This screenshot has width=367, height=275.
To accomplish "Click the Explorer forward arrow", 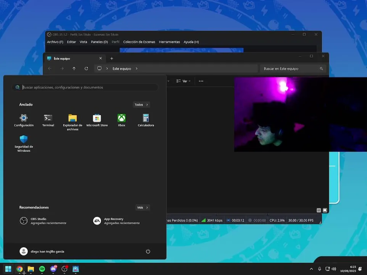I will tap(62, 68).
